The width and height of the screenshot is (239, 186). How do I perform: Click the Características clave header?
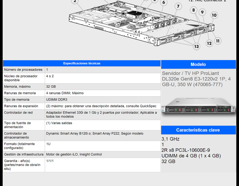198,130
